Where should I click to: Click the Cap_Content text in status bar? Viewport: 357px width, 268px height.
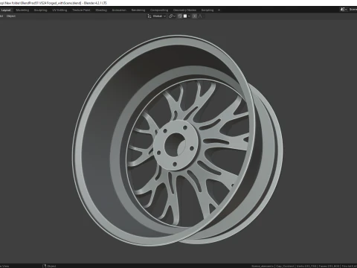click(285, 266)
